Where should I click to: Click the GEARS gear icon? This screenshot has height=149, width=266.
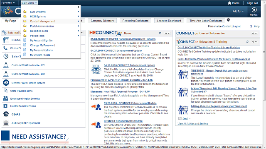(x=6, y=114)
